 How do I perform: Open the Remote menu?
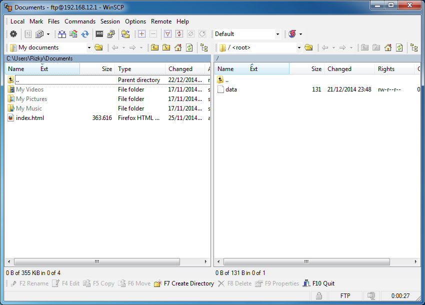[161, 21]
